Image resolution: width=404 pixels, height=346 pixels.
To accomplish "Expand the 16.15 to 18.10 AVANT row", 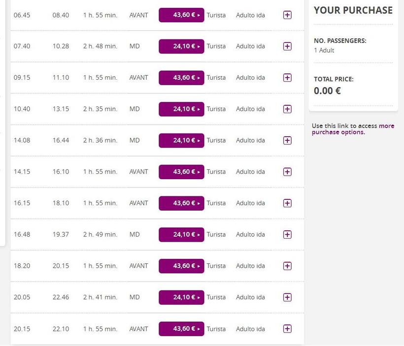I will 287,203.
